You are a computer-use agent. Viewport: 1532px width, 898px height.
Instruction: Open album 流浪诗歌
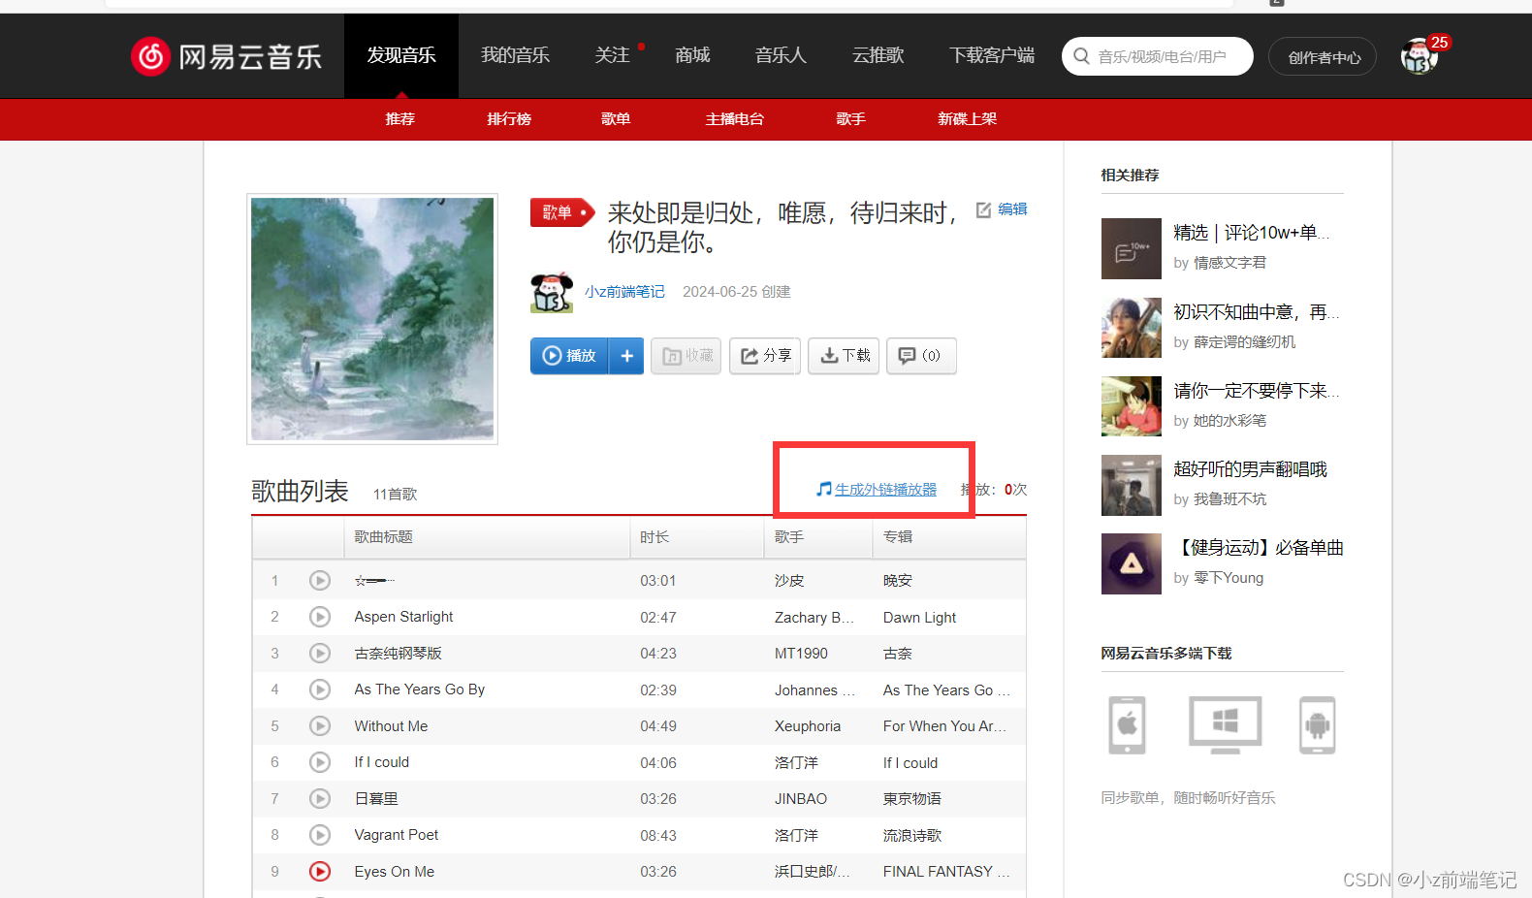click(x=911, y=835)
